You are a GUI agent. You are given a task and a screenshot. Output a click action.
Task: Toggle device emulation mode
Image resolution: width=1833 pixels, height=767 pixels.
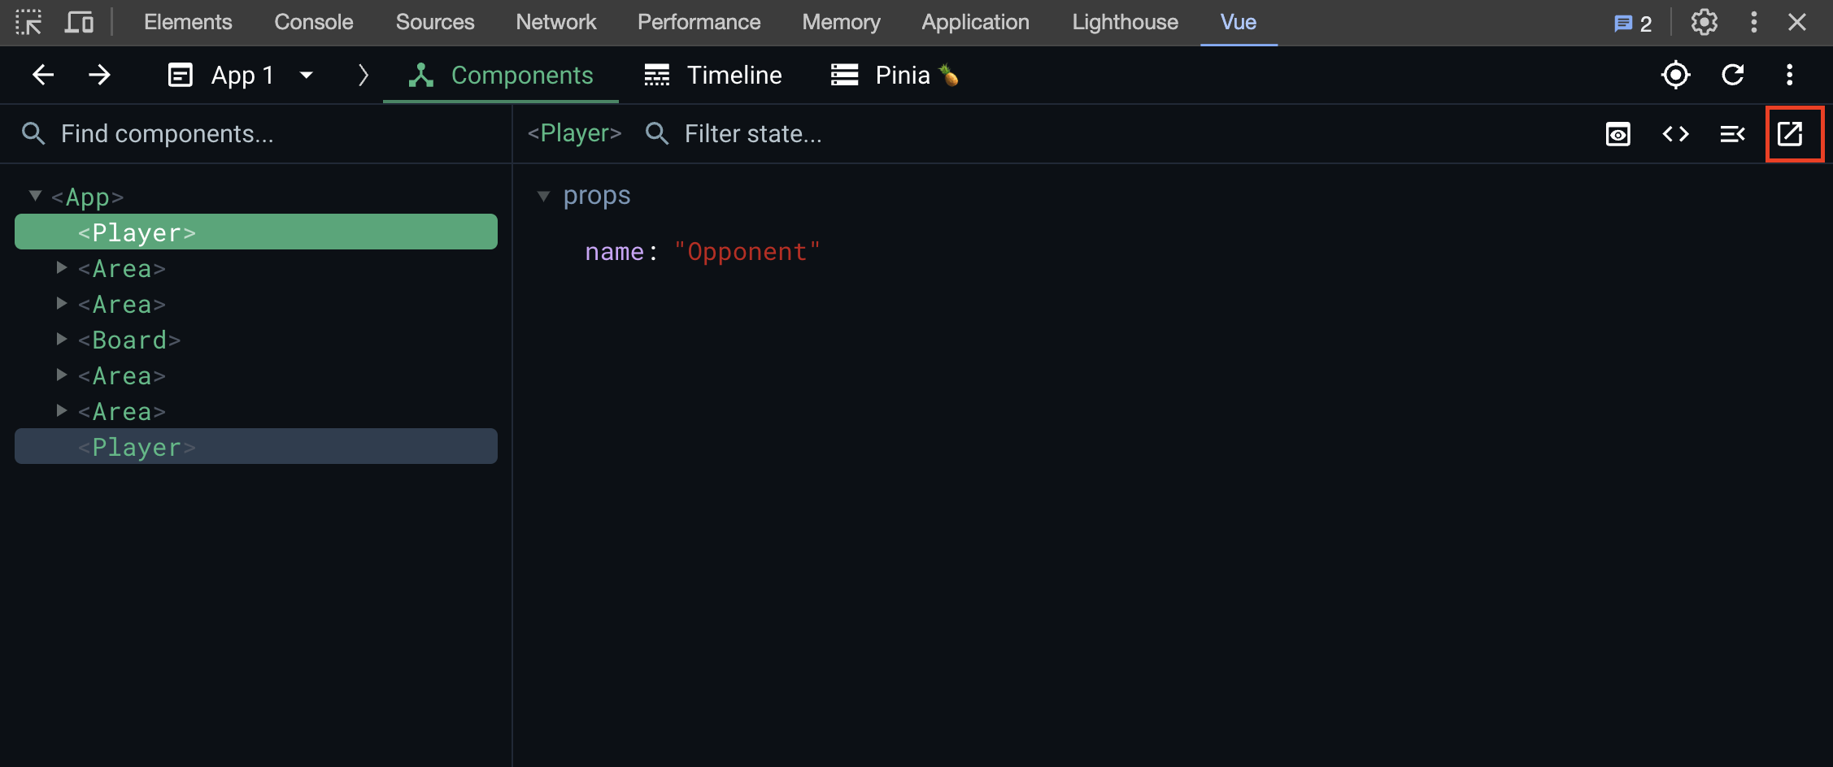[x=79, y=22]
